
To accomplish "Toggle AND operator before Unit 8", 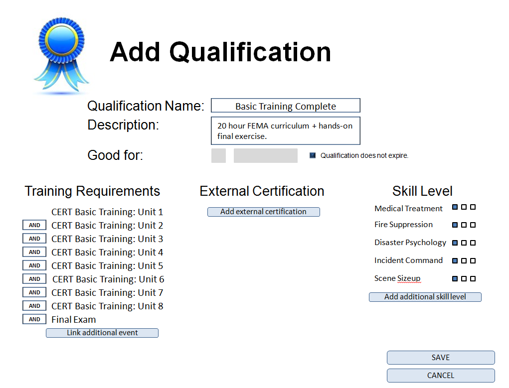I will [x=34, y=306].
